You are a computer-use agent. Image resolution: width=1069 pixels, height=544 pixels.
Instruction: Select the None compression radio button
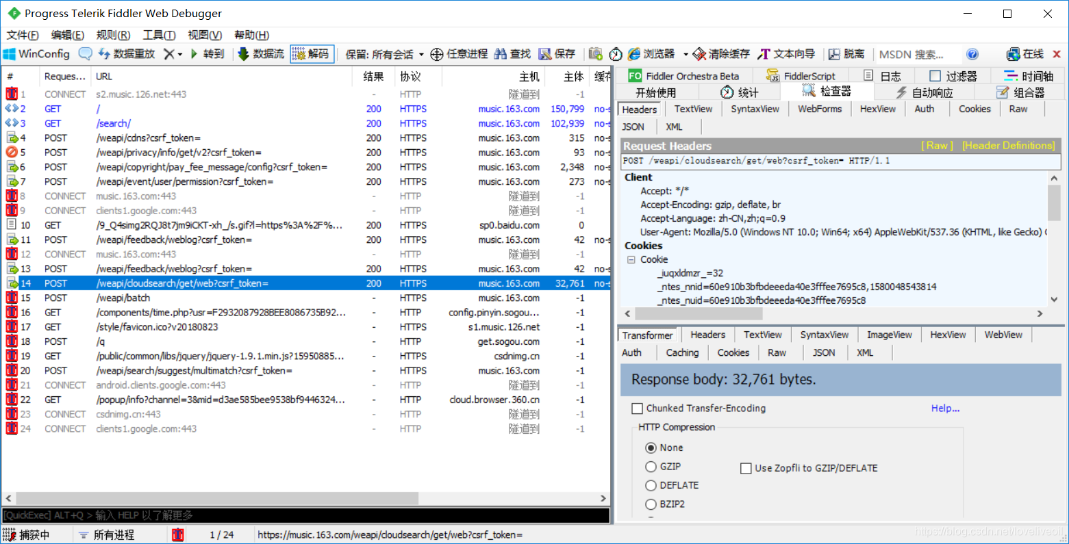pos(651,448)
